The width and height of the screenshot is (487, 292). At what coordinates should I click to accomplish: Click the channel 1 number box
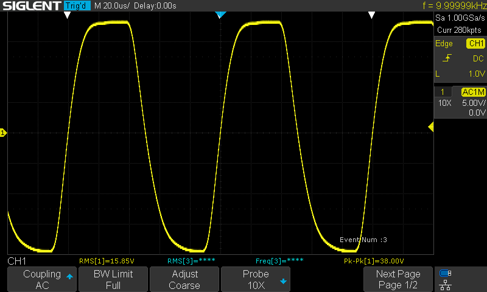pyautogui.click(x=443, y=92)
